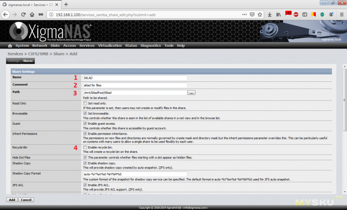The height and width of the screenshot is (210, 347).
Task: Toggle the Hide Dot Files checkbox
Action: 85,158
